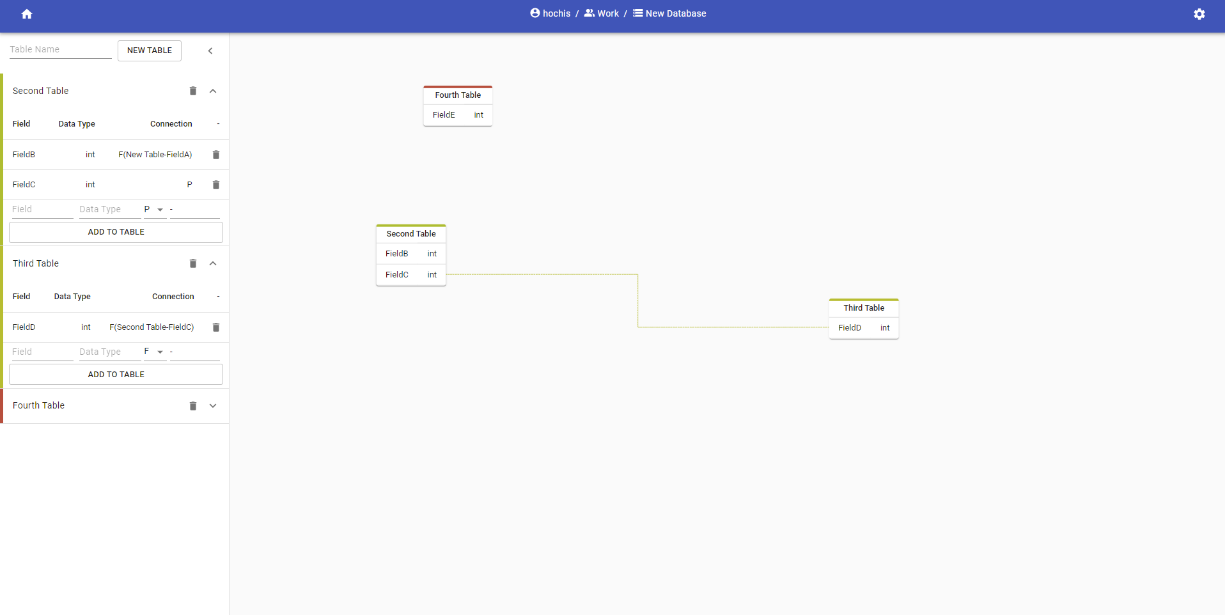1225x615 pixels.
Task: Delete FieldB row with trash icon
Action: coord(216,155)
